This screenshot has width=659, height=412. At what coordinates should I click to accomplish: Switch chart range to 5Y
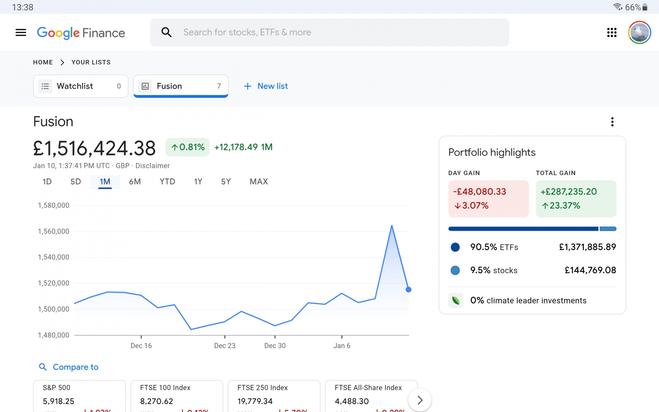point(226,182)
